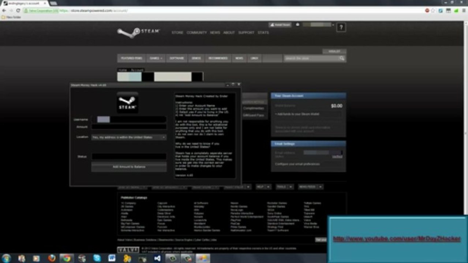This screenshot has height=263, width=468.
Task: Click the Chrome taskbar icon
Action: coord(66,258)
